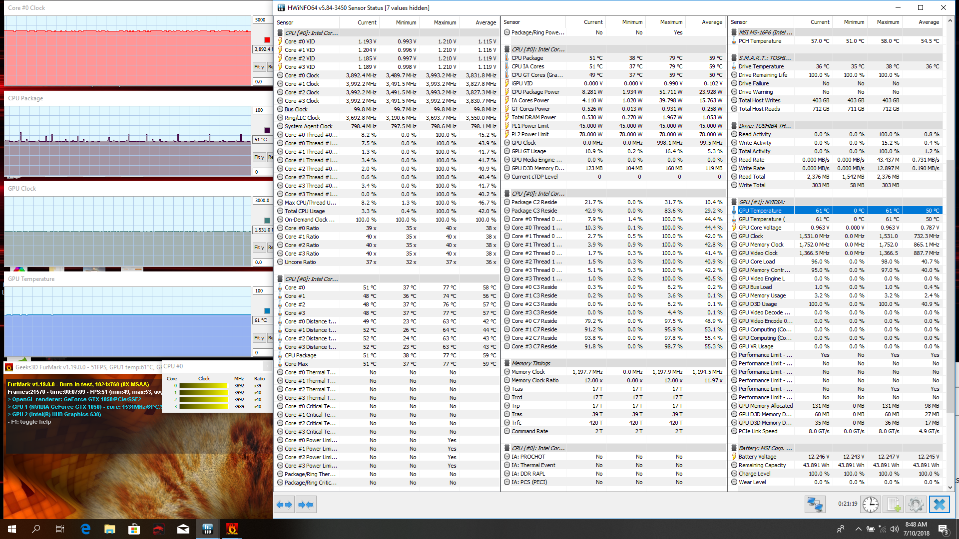The height and width of the screenshot is (539, 959).
Task: Open File Explorer from the taskbar
Action: click(110, 529)
